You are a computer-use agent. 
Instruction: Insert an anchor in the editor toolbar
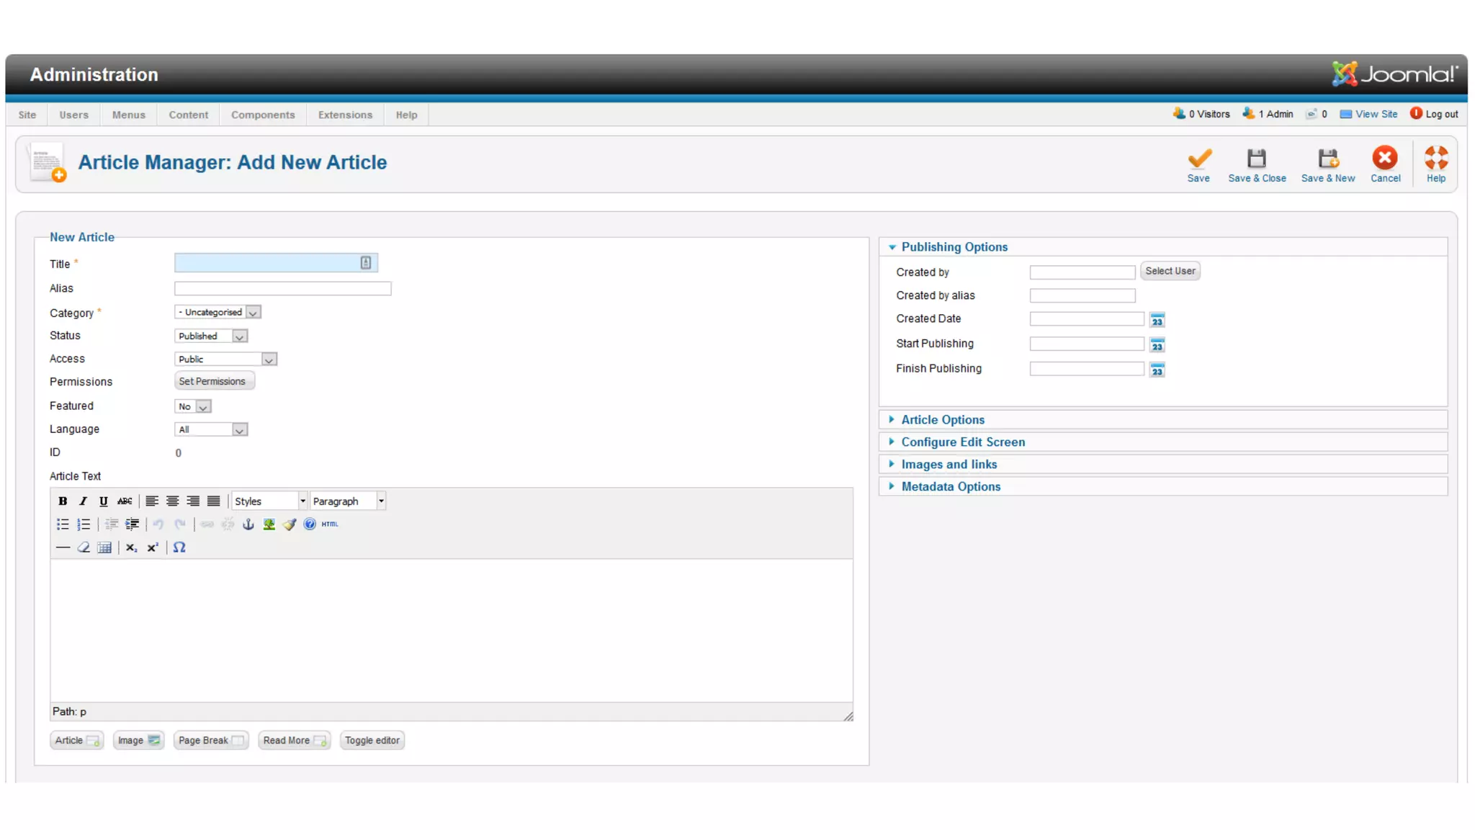pyautogui.click(x=248, y=524)
